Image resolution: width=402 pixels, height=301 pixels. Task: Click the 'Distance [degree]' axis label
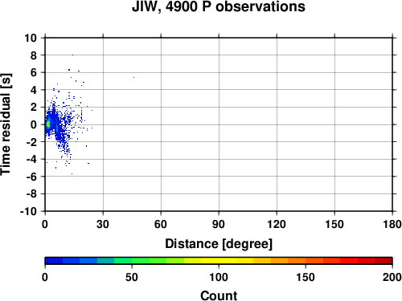[219, 244]
